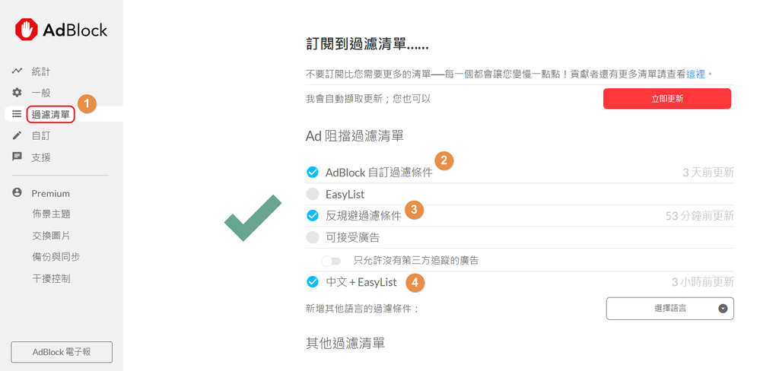The image size is (779, 371).
Task: Open 佈景主題 in the sidebar
Action: [x=51, y=214]
